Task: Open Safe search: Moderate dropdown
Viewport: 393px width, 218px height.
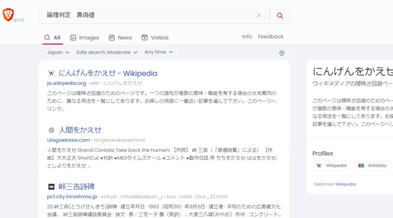Action: 107,52
